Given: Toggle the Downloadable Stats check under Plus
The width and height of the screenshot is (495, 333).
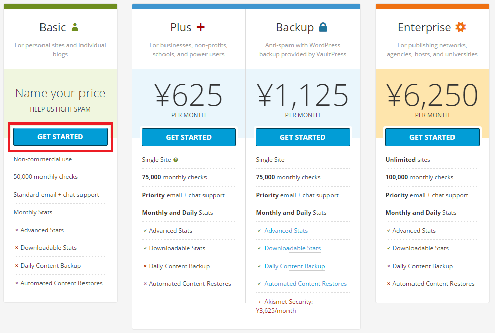Looking at the screenshot, I should [144, 248].
